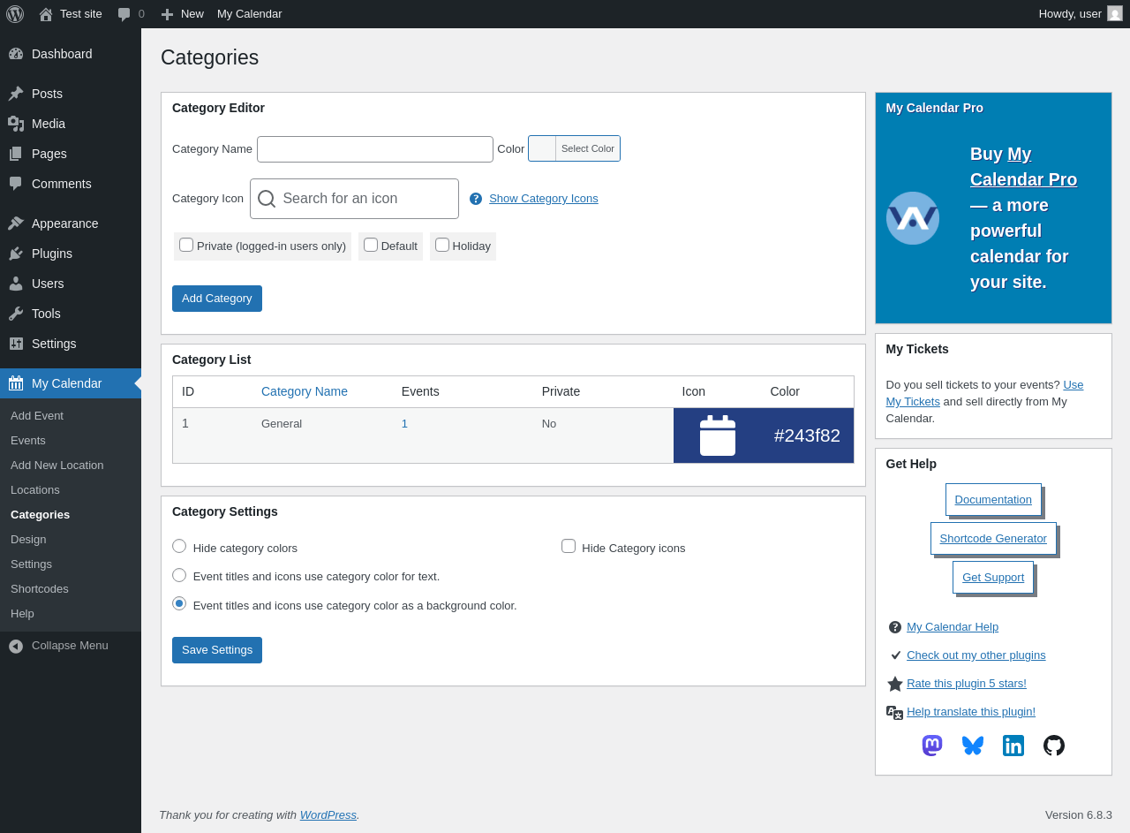Open the New content menu in admin bar
The image size is (1130, 833).
click(x=182, y=14)
